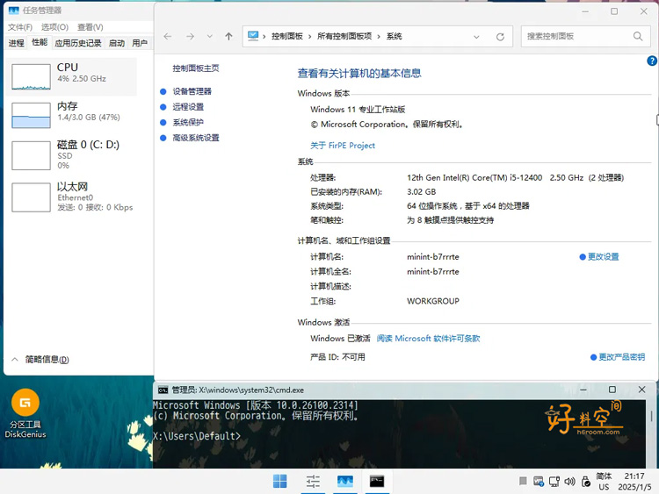Expand chevron after 所有控制面板项 breadcrumb
Image resolution: width=659 pixels, height=494 pixels.
[379, 37]
